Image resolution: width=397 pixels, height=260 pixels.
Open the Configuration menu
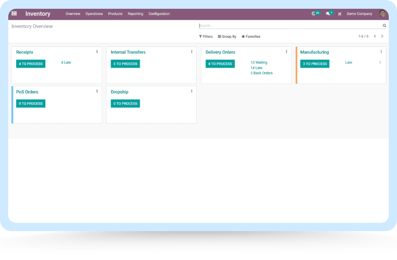159,14
